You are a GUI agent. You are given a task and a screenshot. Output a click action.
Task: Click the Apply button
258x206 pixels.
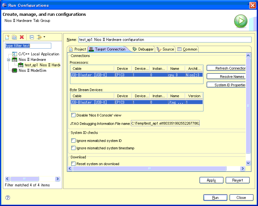pos(212,180)
